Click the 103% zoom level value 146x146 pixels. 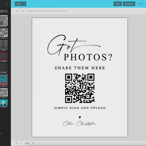[27, 143]
